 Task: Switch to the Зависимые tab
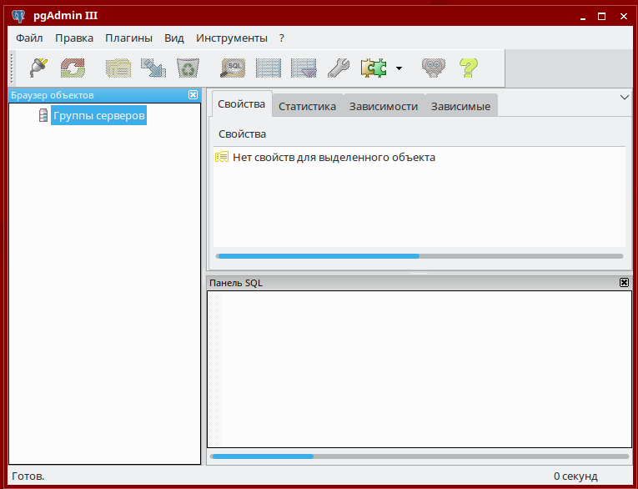point(460,106)
